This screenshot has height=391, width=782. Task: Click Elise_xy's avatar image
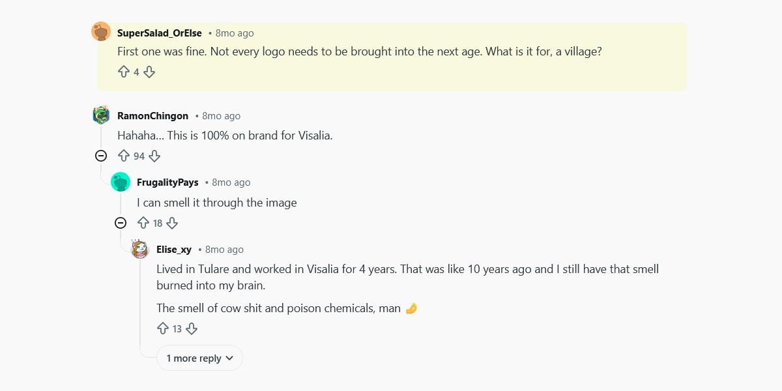pyautogui.click(x=140, y=248)
